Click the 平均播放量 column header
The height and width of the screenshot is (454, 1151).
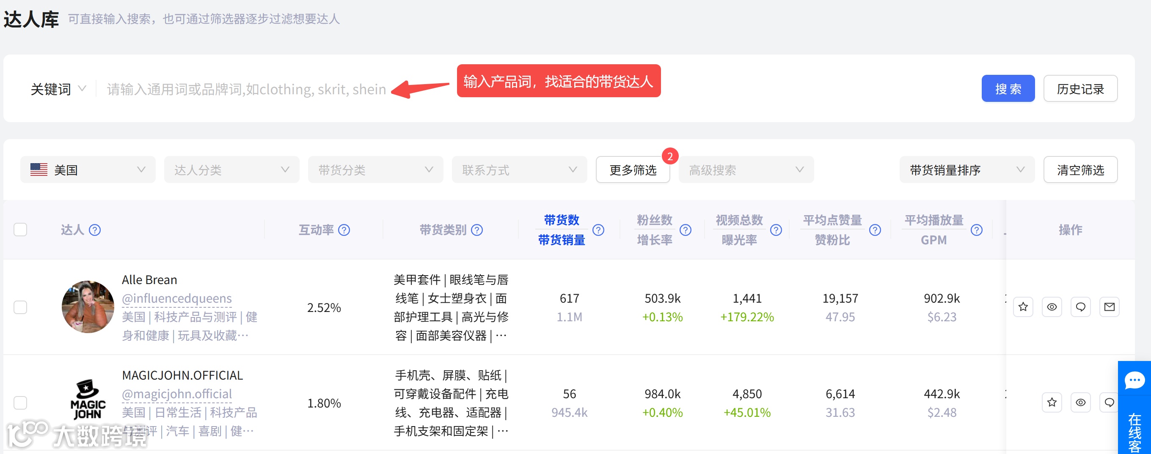pos(934,220)
